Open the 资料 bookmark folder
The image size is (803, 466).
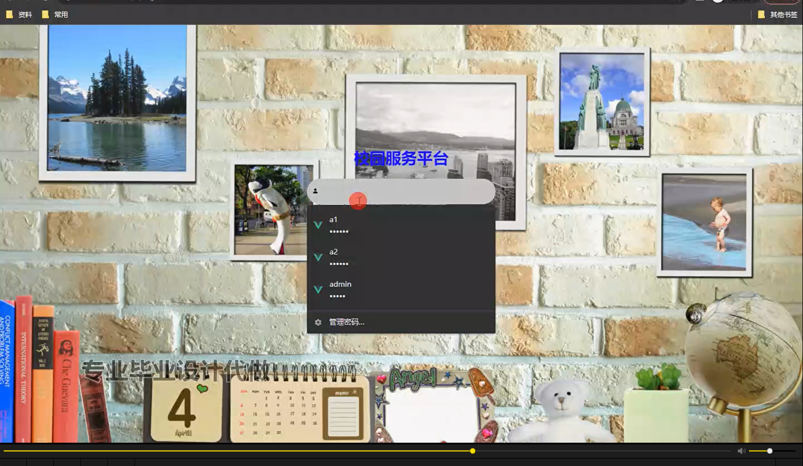(x=19, y=15)
